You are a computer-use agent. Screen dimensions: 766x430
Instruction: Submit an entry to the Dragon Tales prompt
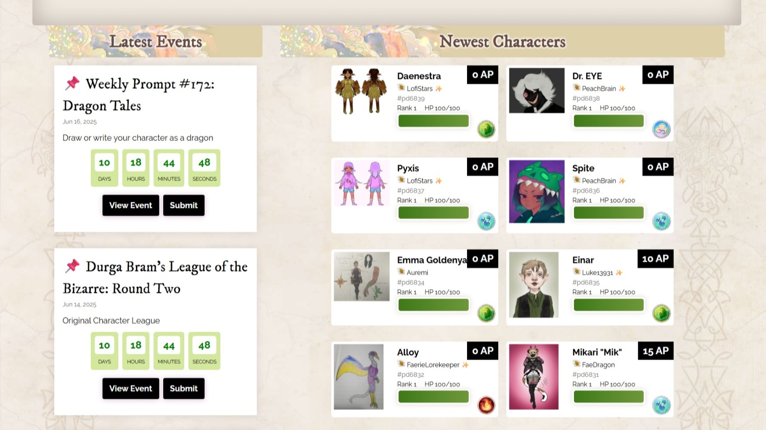184,205
